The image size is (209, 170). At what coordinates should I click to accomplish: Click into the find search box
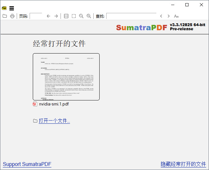pyautogui.click(x=131, y=16)
